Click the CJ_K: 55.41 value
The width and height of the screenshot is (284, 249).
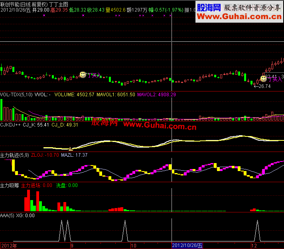pyautogui.click(x=36, y=125)
